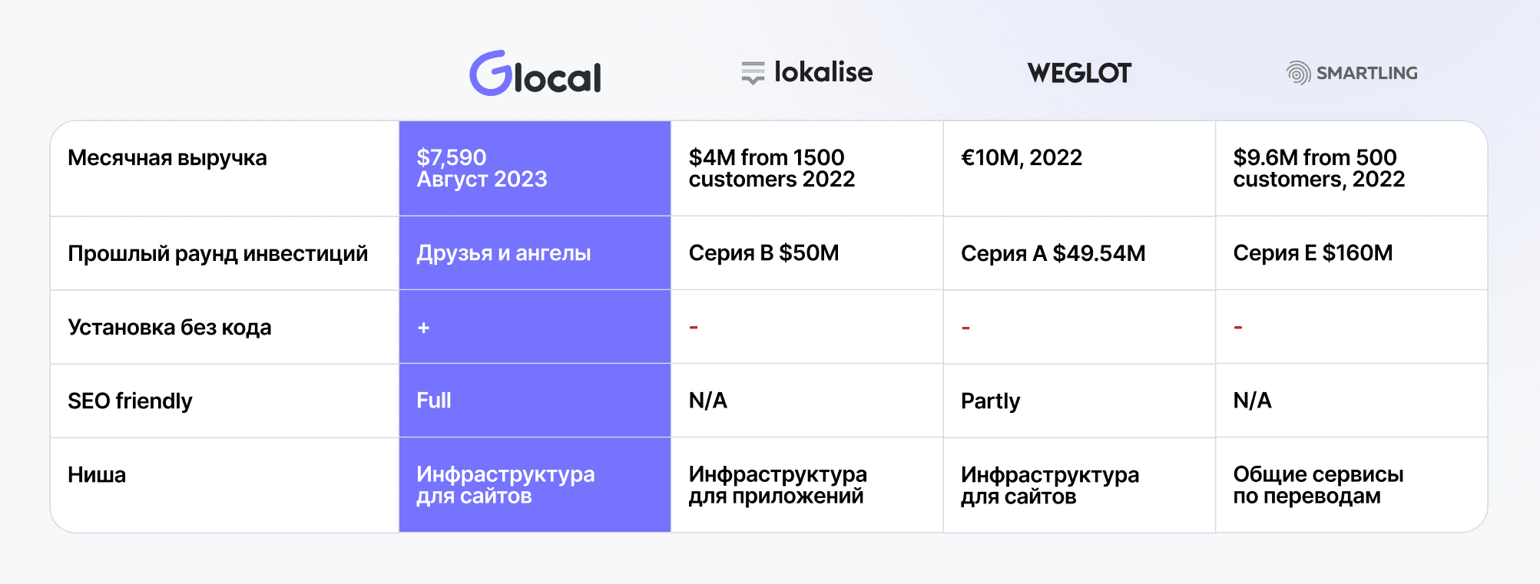The width and height of the screenshot is (1540, 584).
Task: Click the red minus under Smartling column
Action: point(1238,328)
